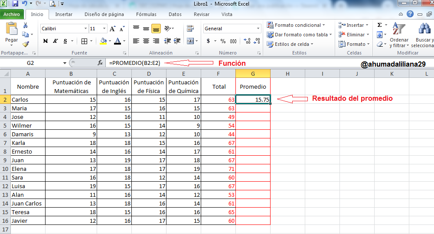This screenshot has height=234, width=434.
Task: Click the Excel Help question mark icon
Action: (x=410, y=14)
